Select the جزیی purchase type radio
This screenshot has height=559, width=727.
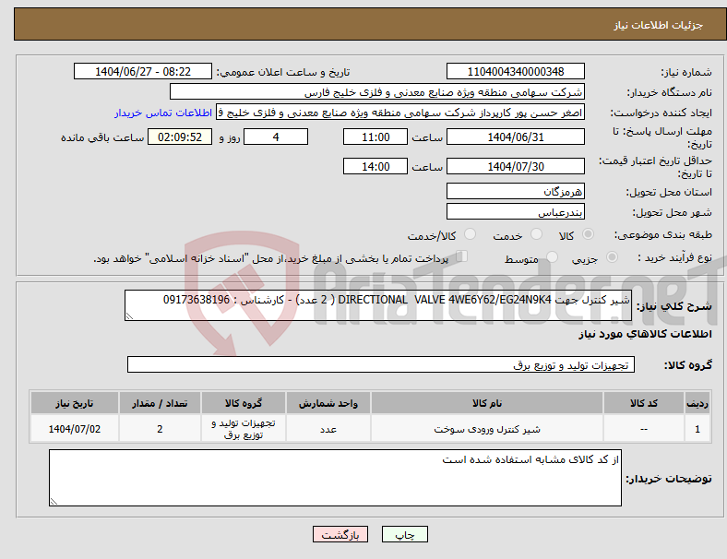(612, 256)
